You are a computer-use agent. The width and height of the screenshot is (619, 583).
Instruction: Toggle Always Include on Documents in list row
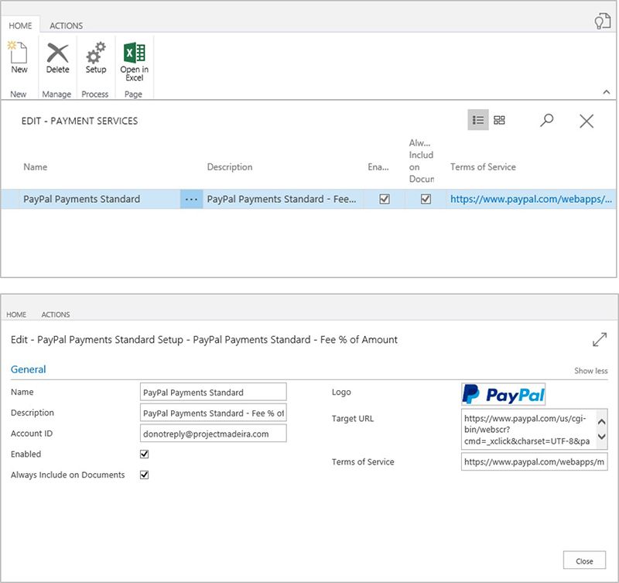click(x=426, y=199)
